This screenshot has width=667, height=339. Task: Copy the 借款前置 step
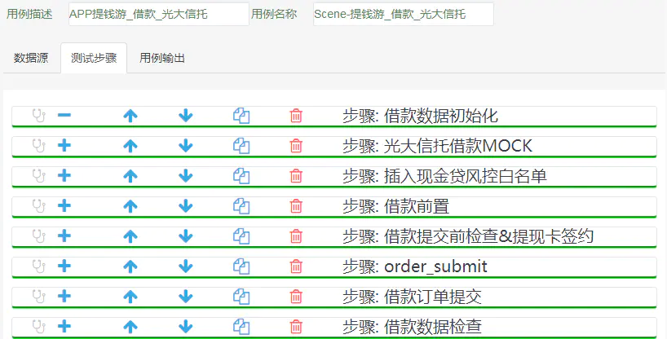coord(241,206)
